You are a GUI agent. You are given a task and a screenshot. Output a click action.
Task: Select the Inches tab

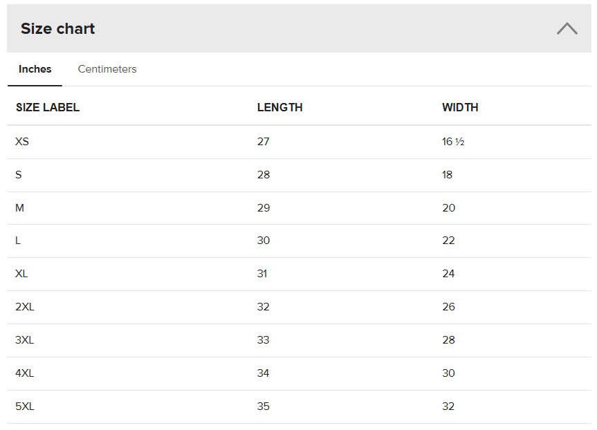pyautogui.click(x=35, y=69)
